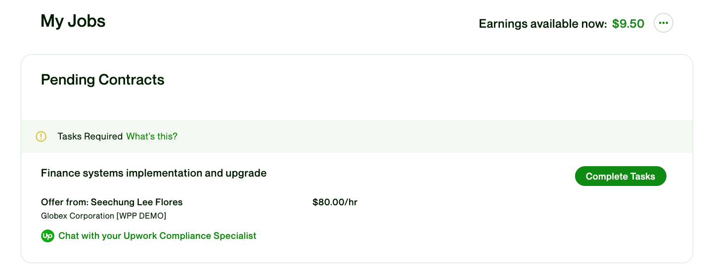Image resolution: width=710 pixels, height=274 pixels.
Task: Chat with your Upwork Compliance Specialist
Action: 157,236
